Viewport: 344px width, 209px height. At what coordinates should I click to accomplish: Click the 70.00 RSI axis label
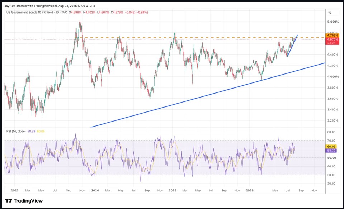pos(331,141)
